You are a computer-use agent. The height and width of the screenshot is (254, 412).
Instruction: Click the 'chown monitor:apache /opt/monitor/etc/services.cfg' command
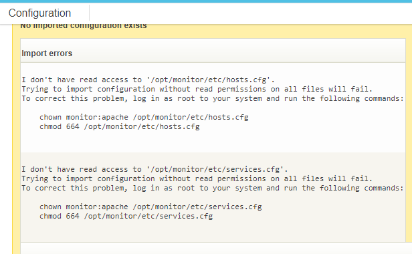coord(150,207)
